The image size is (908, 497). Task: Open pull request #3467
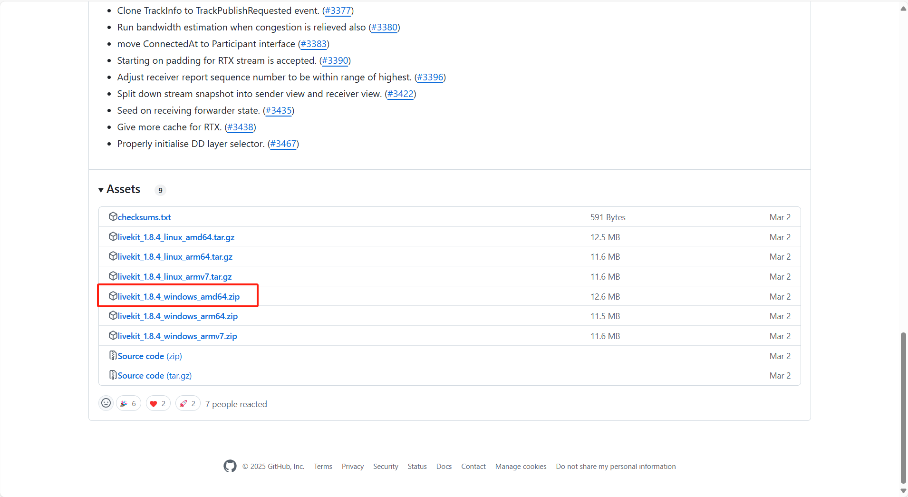[x=283, y=144]
